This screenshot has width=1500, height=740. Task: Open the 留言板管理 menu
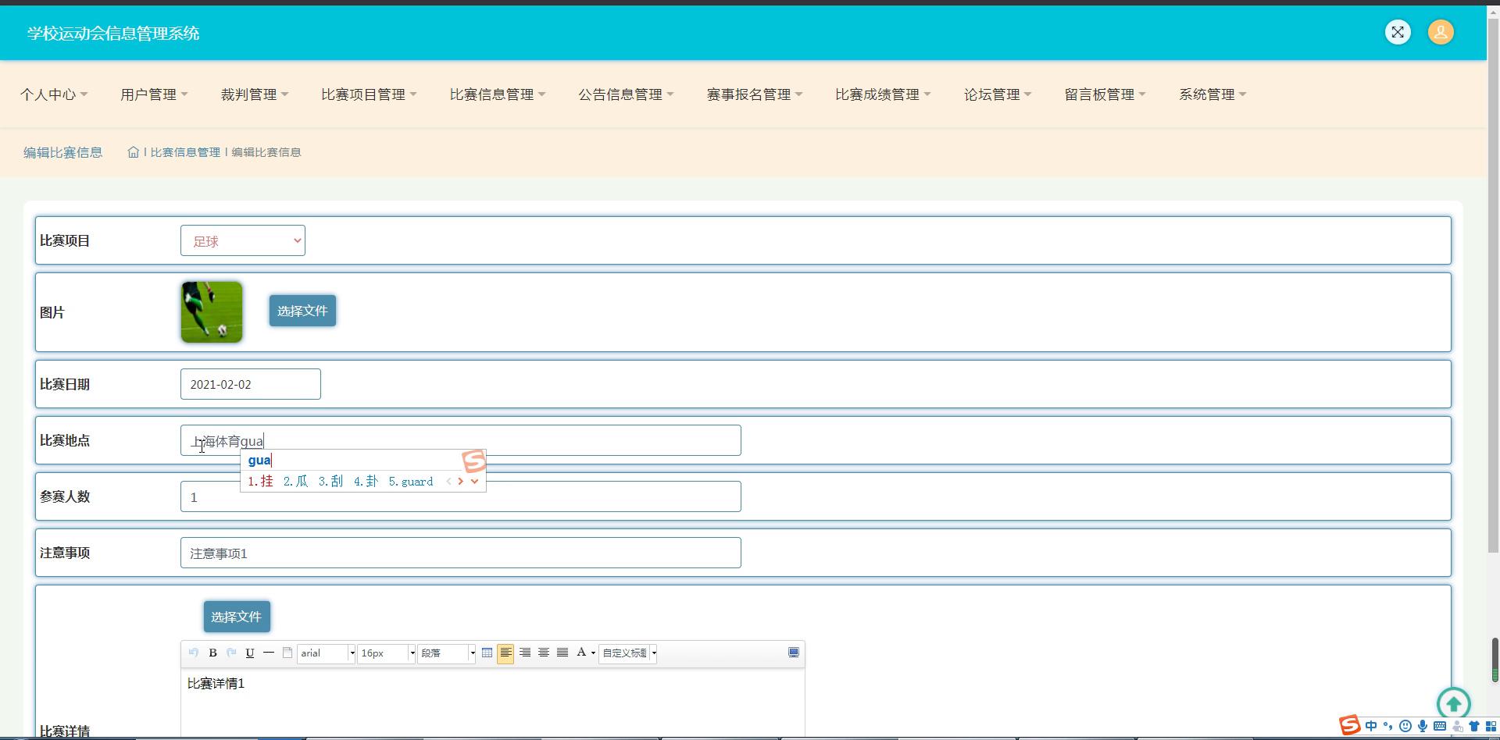[x=1105, y=94]
